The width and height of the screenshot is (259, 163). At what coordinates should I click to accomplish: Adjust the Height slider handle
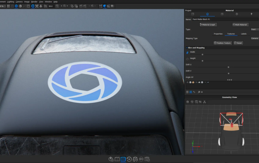202,61
